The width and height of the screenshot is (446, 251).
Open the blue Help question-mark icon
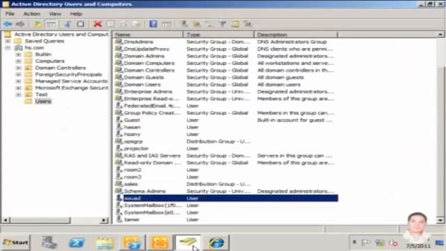tap(153, 24)
